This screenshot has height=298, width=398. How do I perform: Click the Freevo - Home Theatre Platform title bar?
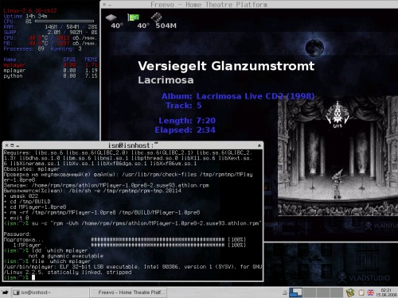pos(248,5)
